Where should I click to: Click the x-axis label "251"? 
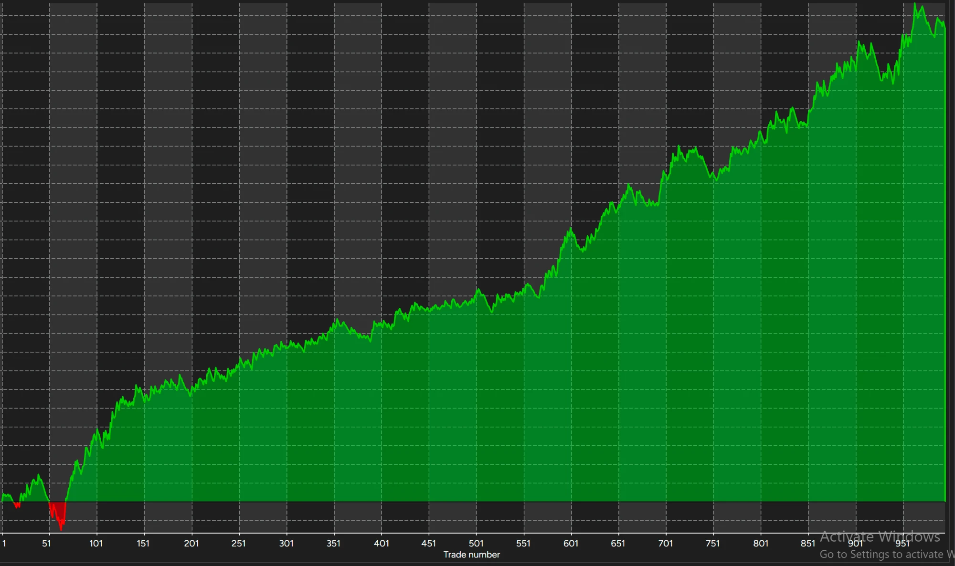click(238, 543)
